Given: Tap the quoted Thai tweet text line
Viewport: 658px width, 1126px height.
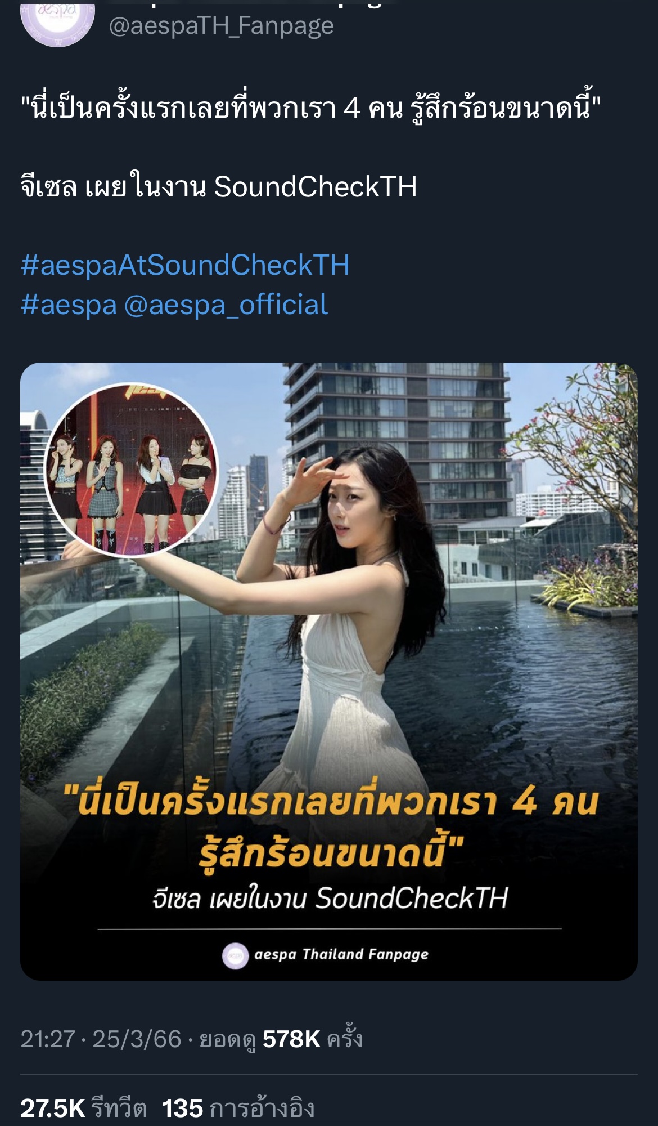Looking at the screenshot, I should coord(311,107).
